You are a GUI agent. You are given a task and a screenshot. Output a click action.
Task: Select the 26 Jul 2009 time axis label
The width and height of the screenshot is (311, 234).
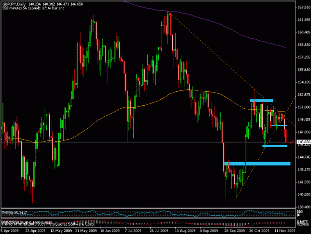pyautogui.click(x=159, y=231)
